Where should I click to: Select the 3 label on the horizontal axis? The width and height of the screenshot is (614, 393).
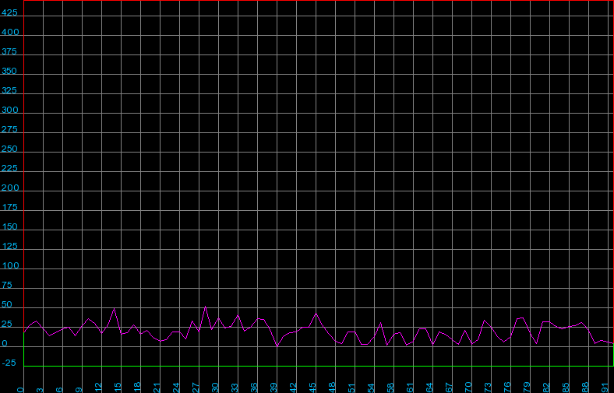(x=41, y=390)
